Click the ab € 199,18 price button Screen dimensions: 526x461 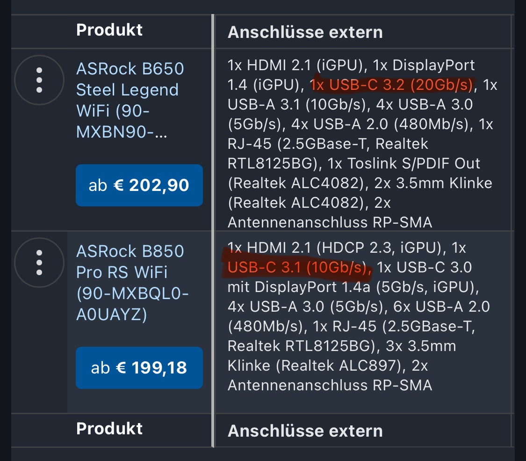(x=139, y=368)
